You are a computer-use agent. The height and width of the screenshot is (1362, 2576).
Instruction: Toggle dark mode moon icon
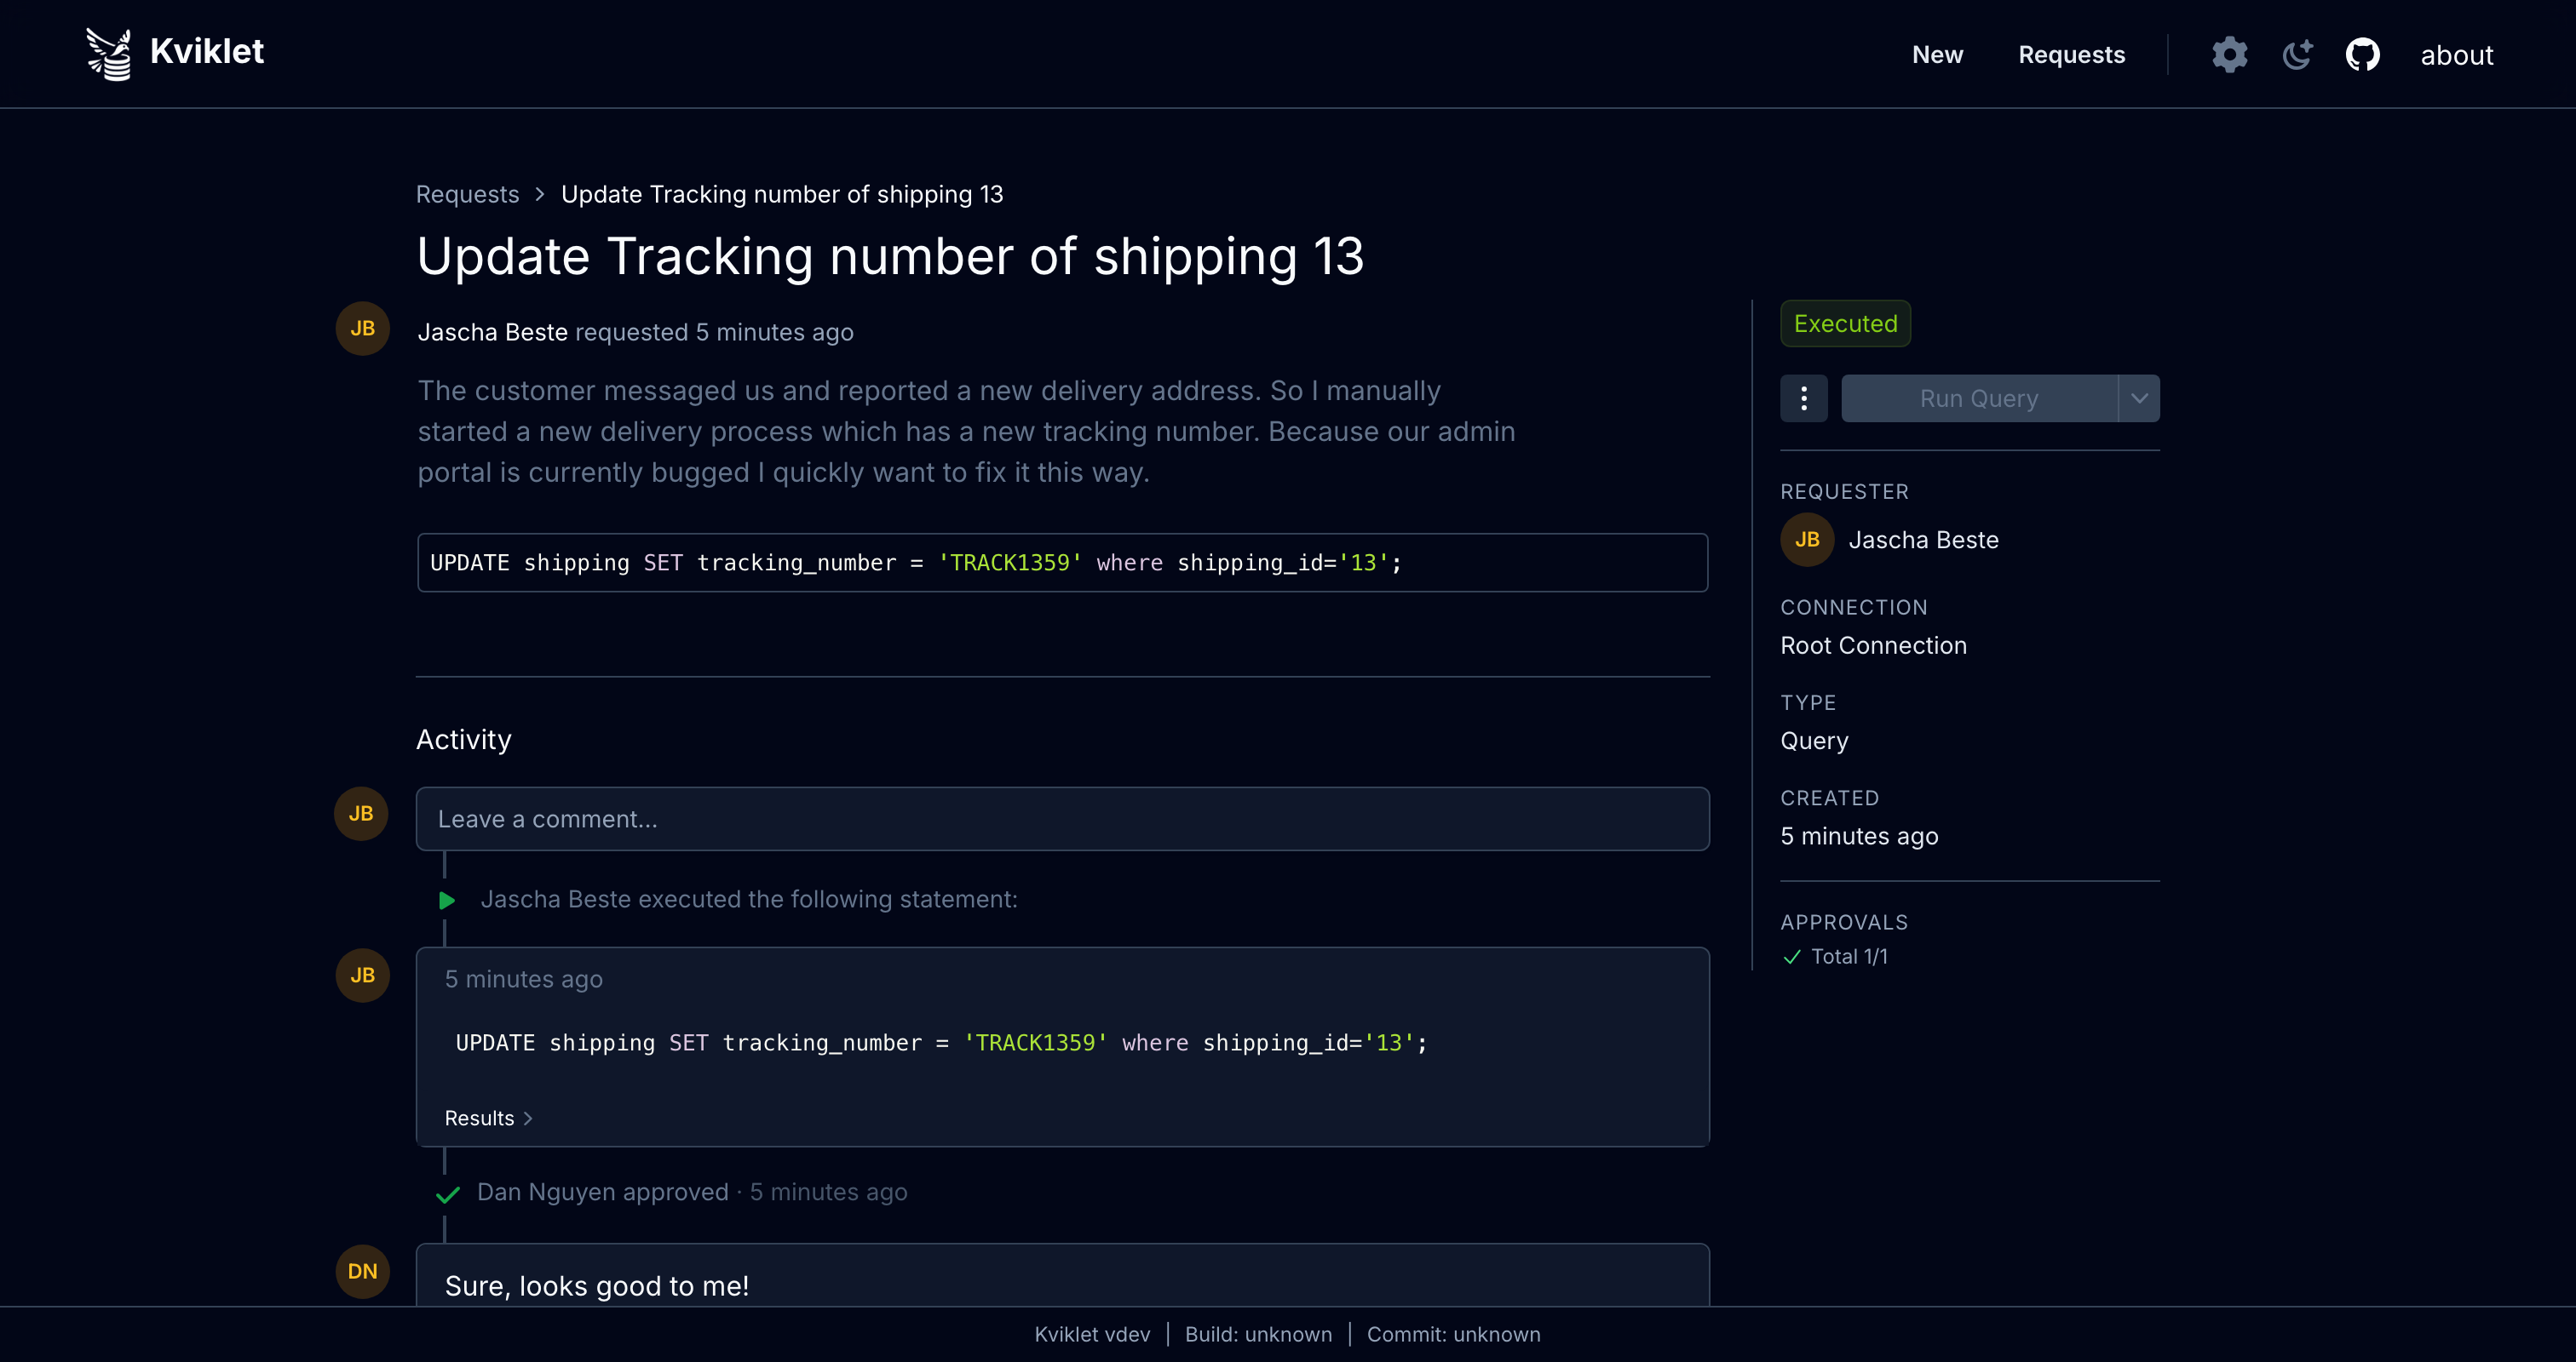coord(2297,55)
